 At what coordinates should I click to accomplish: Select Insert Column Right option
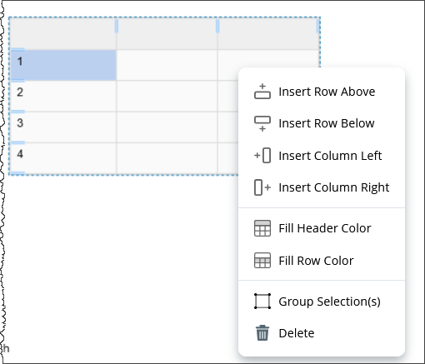322,187
